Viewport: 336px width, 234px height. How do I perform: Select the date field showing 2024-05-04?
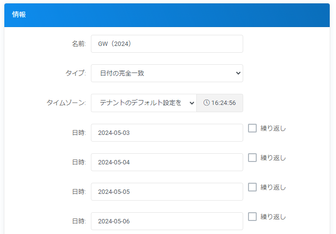167,162
